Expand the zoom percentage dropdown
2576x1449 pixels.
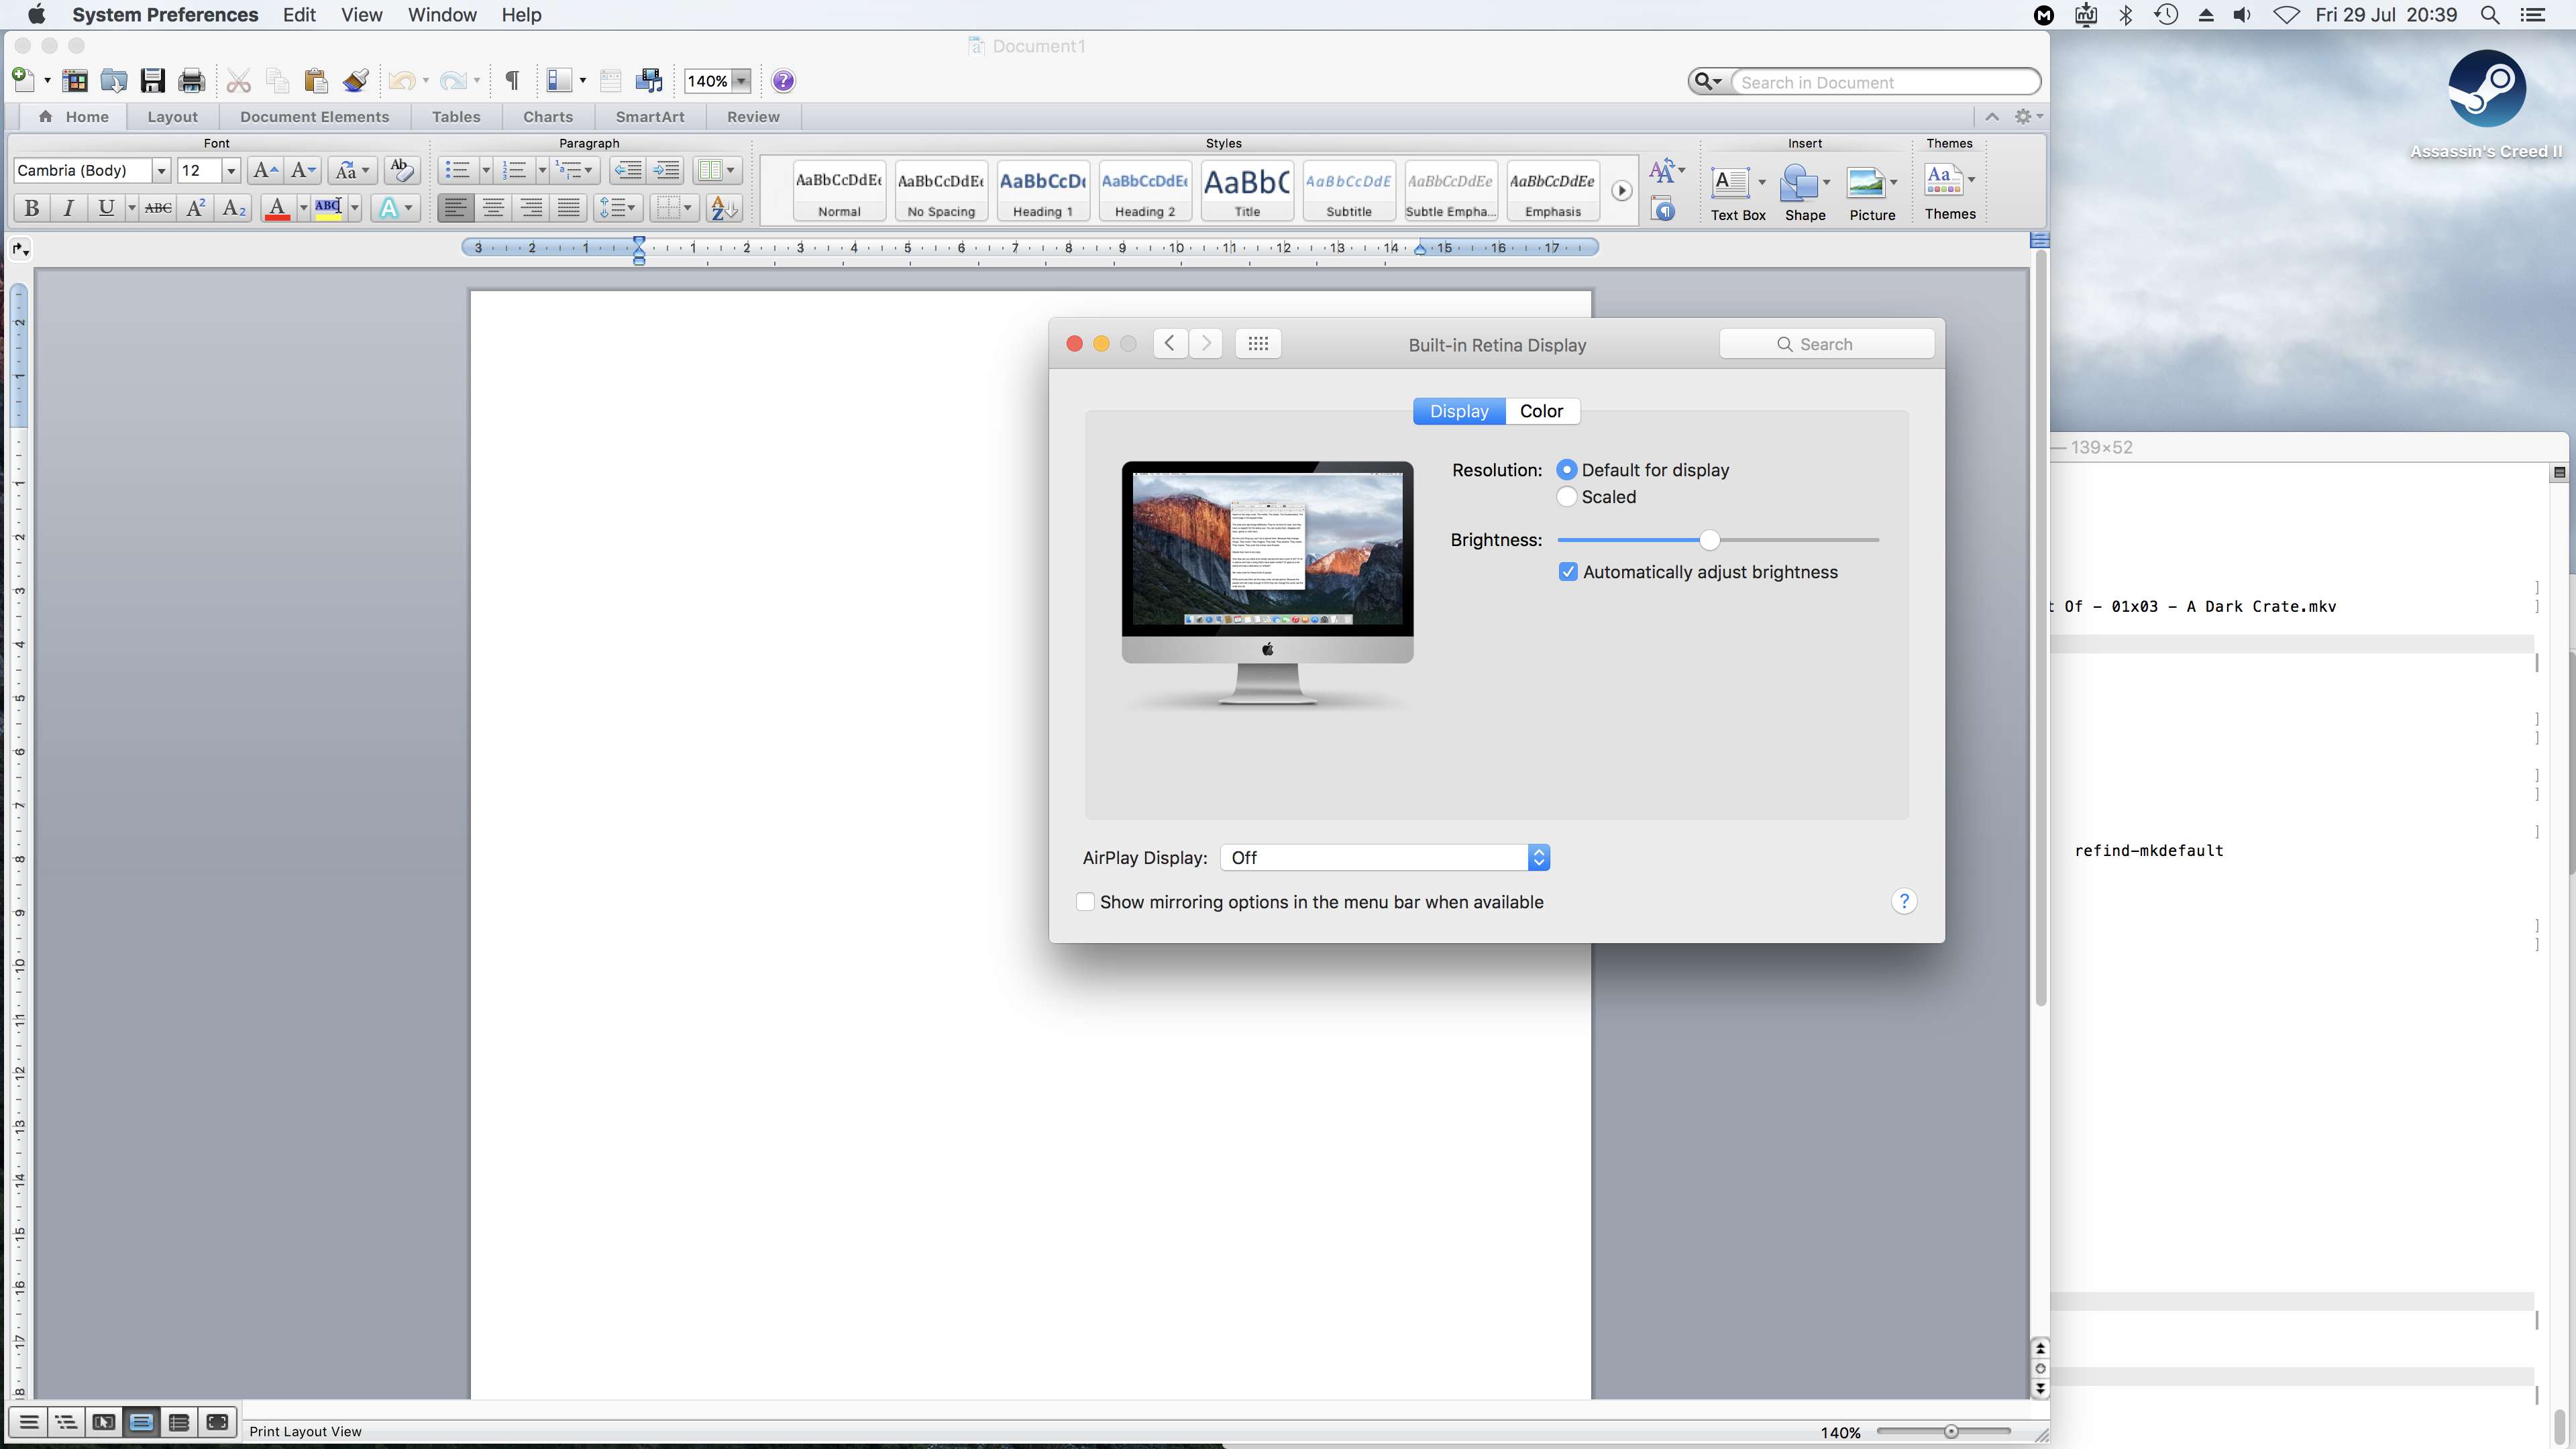742,81
